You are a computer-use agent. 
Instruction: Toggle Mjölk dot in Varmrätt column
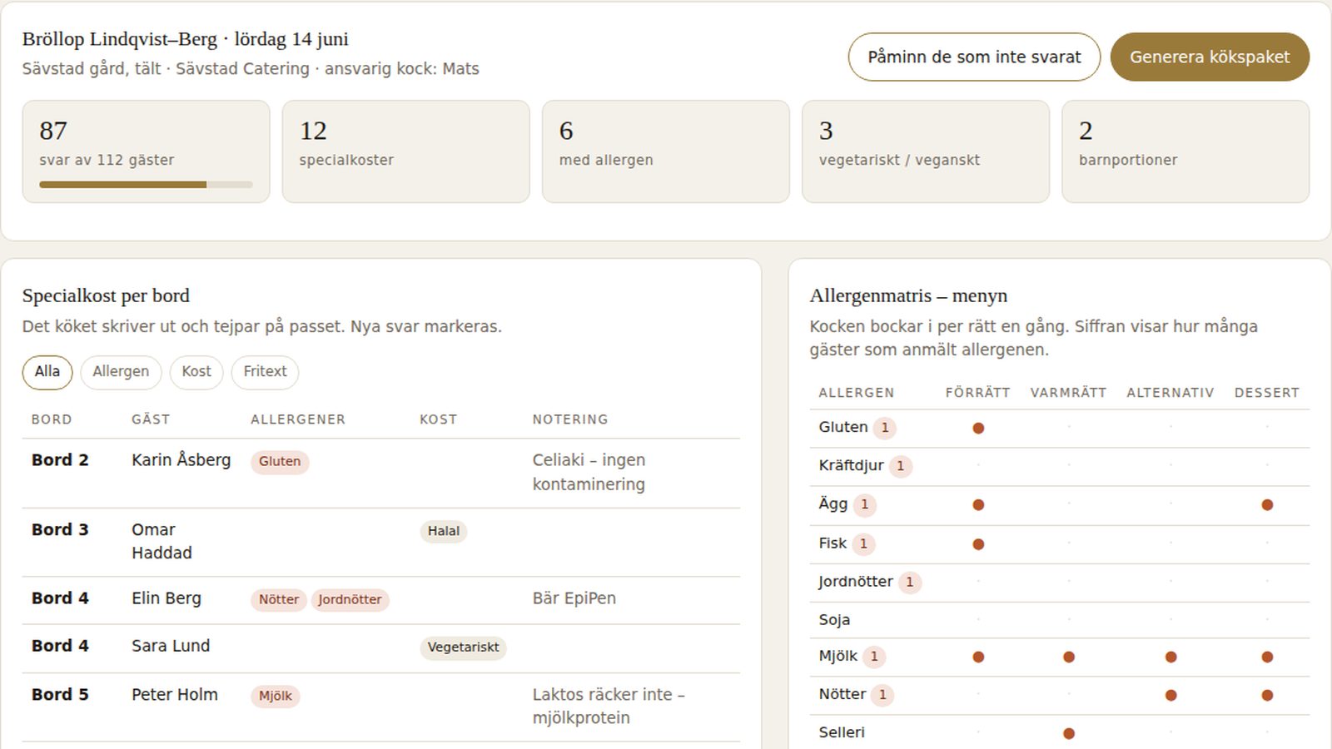[x=1069, y=657]
